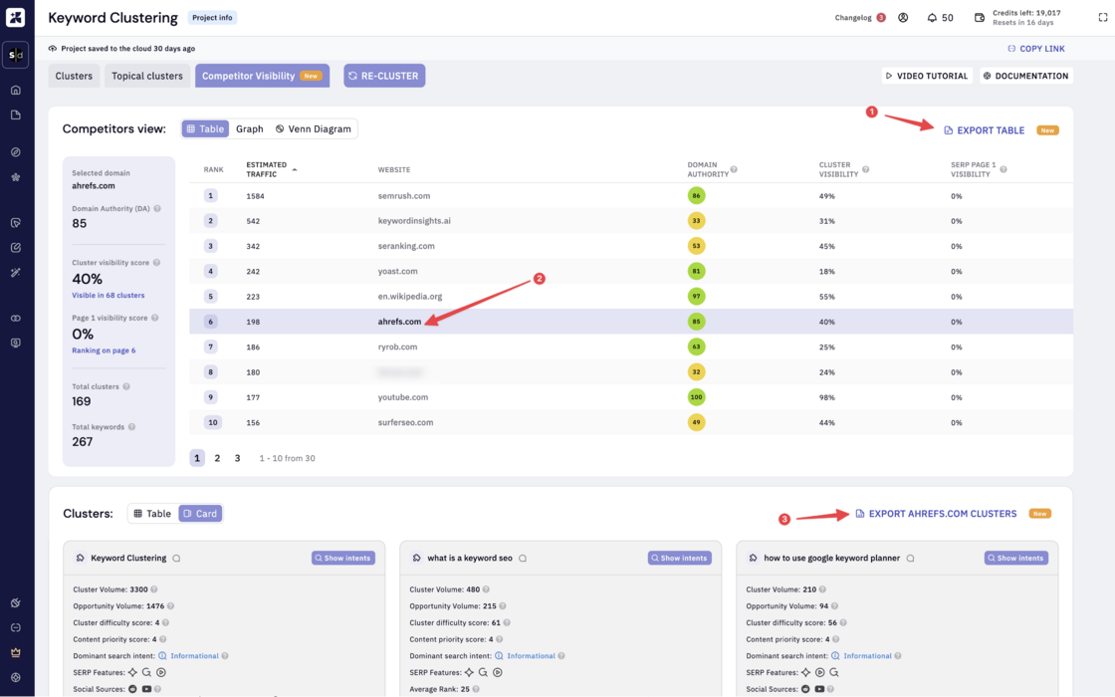Image resolution: width=1115 pixels, height=697 pixels.
Task: Show intents for Keyword Clustering card
Action: (x=342, y=559)
